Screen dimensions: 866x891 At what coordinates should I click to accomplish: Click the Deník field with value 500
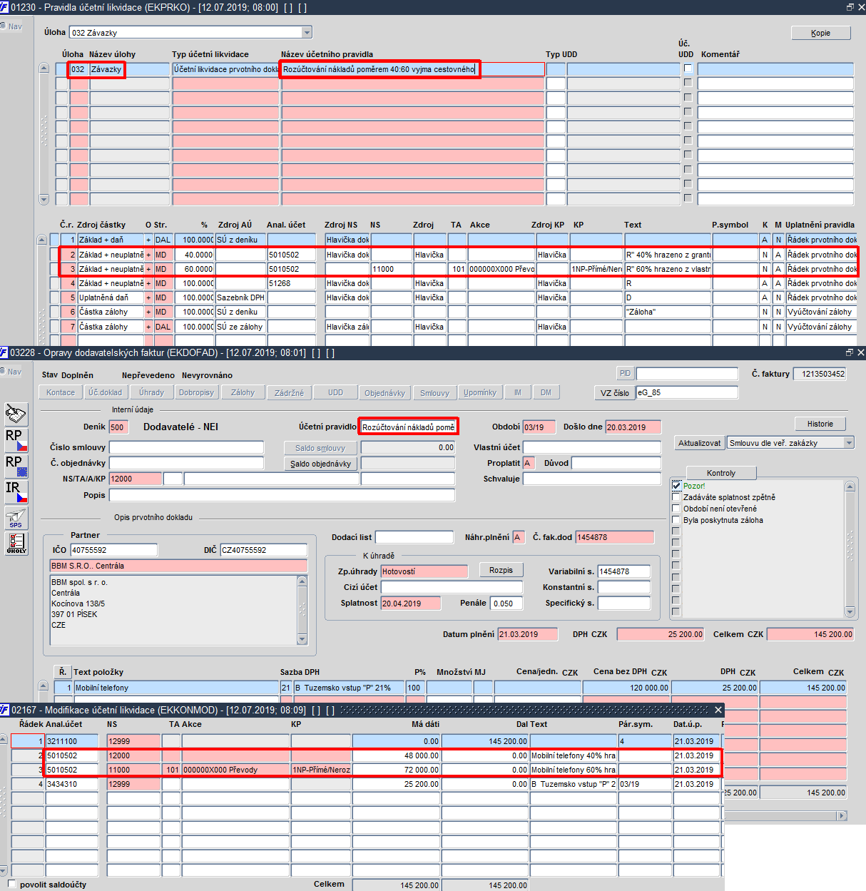tap(119, 427)
